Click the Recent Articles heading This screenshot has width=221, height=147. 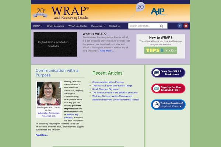click(108, 73)
